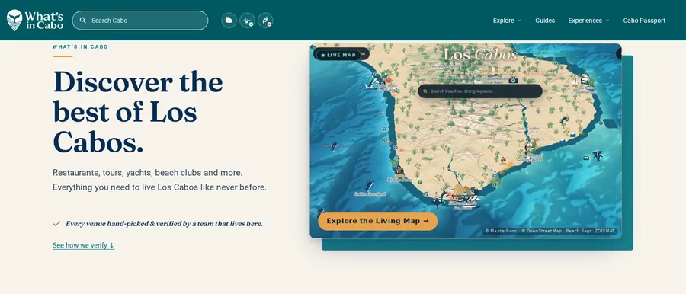Click the Explore the Living Map button

(x=377, y=221)
